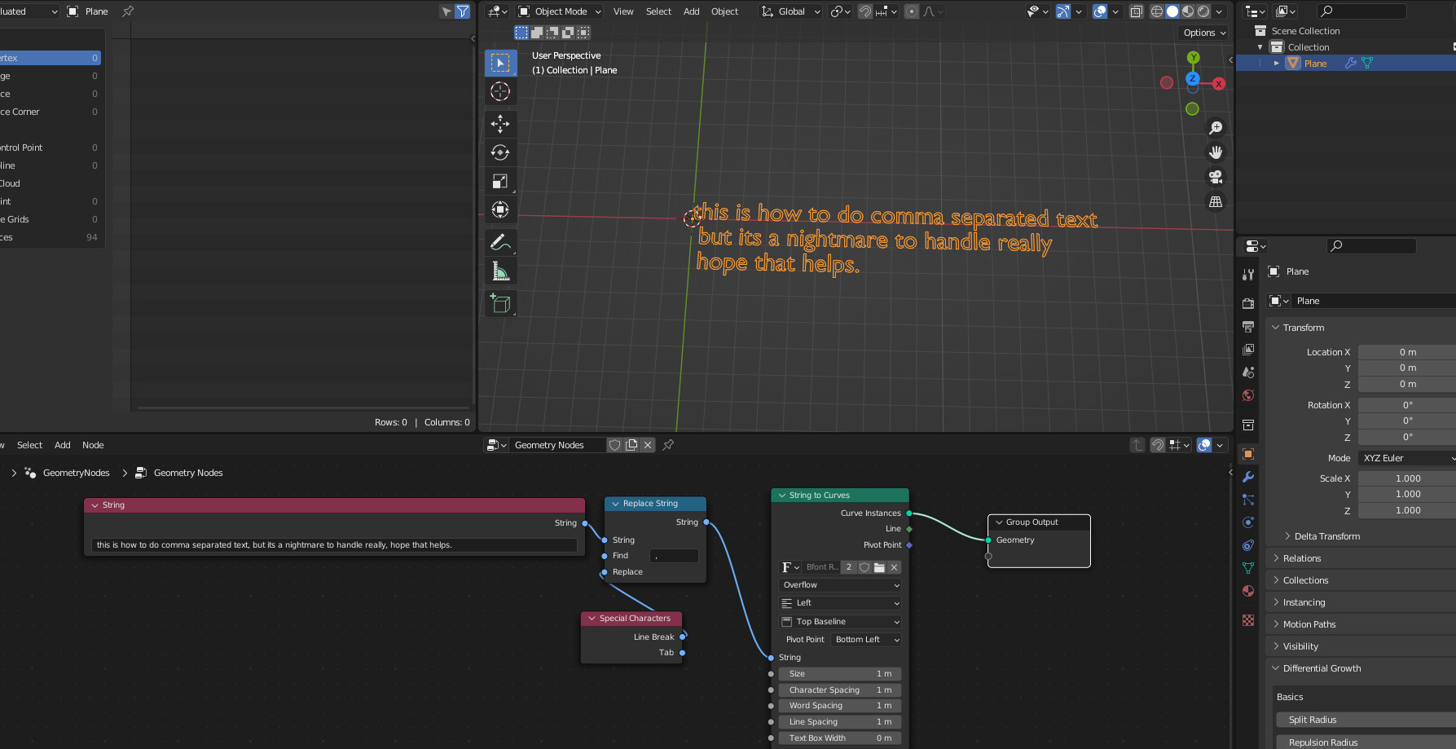Select the Scale tool
1456x749 pixels.
point(500,181)
